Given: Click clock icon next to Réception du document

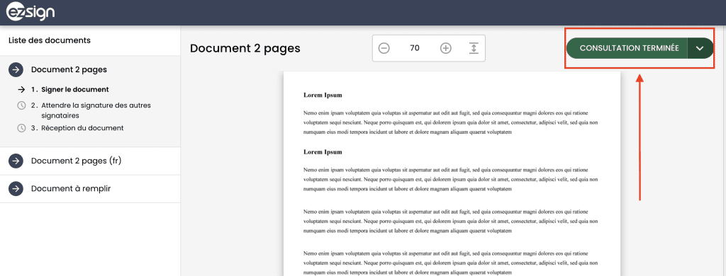Looking at the screenshot, I should tap(21, 128).
